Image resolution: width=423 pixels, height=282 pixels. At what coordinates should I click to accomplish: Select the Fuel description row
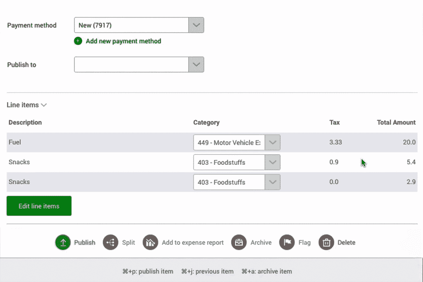pyautogui.click(x=15, y=142)
